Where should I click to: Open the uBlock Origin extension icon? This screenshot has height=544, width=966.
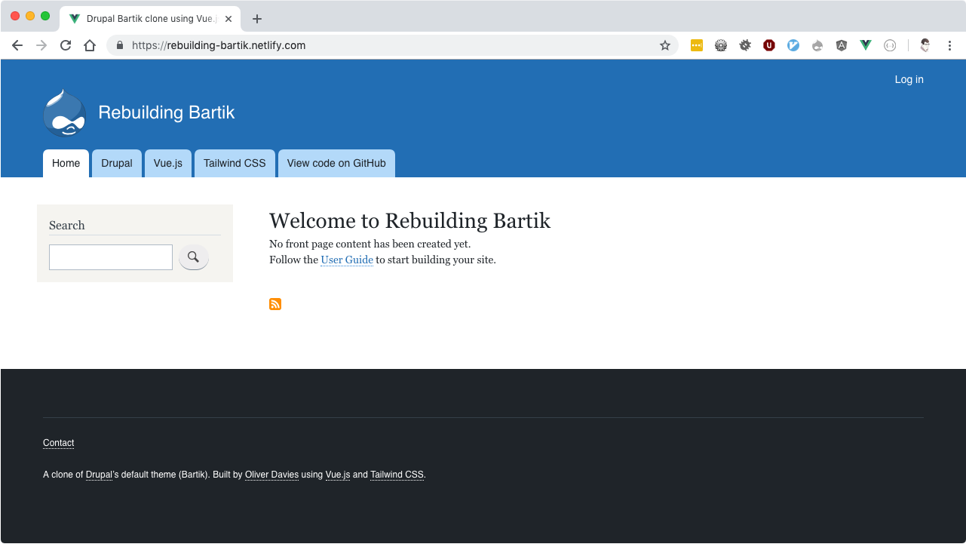(769, 45)
